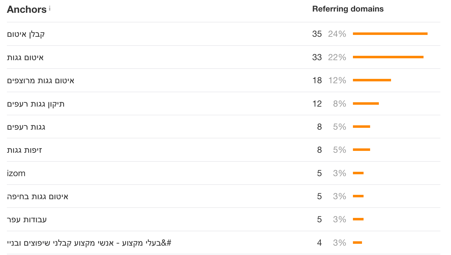The height and width of the screenshot is (255, 451).
Task: Open the 33 referring domains number
Action: point(317,57)
